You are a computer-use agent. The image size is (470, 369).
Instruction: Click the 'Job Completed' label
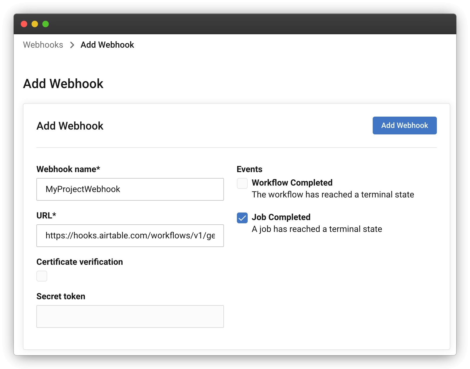tap(281, 217)
